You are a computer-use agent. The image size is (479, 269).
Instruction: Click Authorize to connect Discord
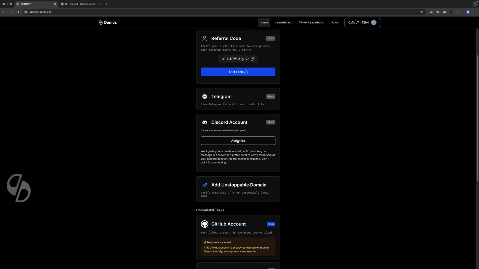pyautogui.click(x=238, y=141)
